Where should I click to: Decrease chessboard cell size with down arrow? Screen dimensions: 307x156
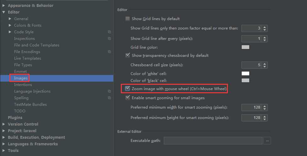[x=265, y=67]
